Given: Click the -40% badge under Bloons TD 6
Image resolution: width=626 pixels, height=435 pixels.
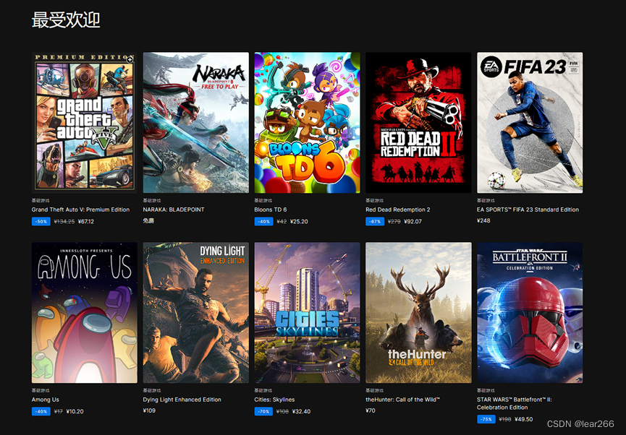Looking at the screenshot, I should 263,221.
